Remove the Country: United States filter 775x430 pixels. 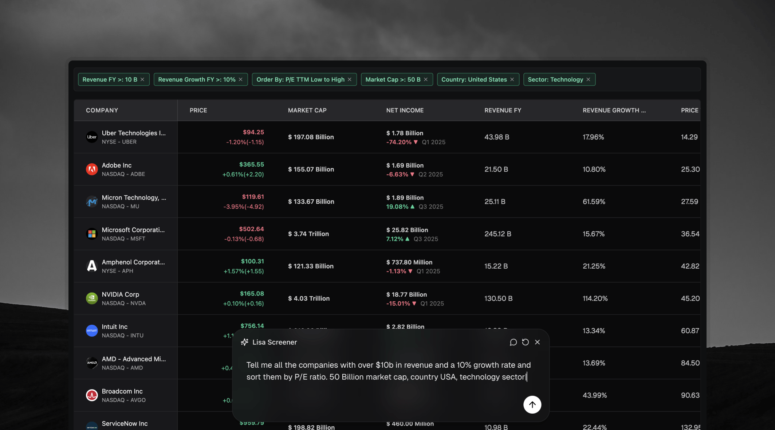point(512,79)
